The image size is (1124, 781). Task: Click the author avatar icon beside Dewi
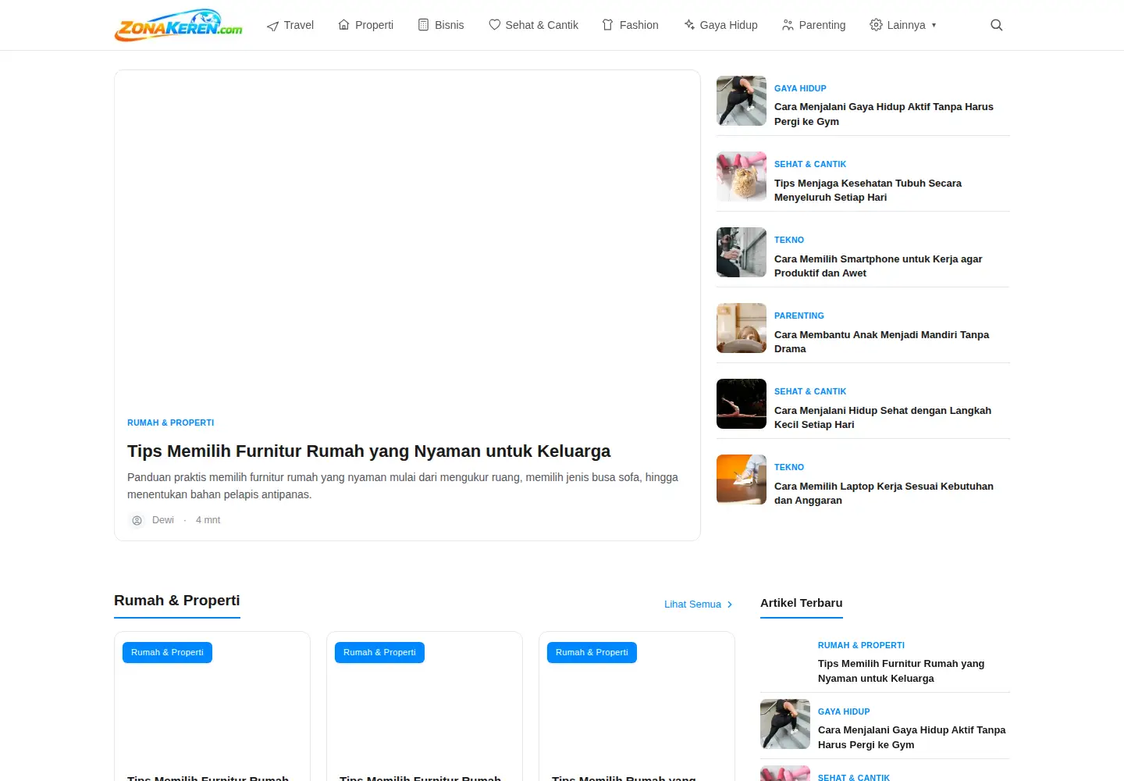(x=137, y=520)
